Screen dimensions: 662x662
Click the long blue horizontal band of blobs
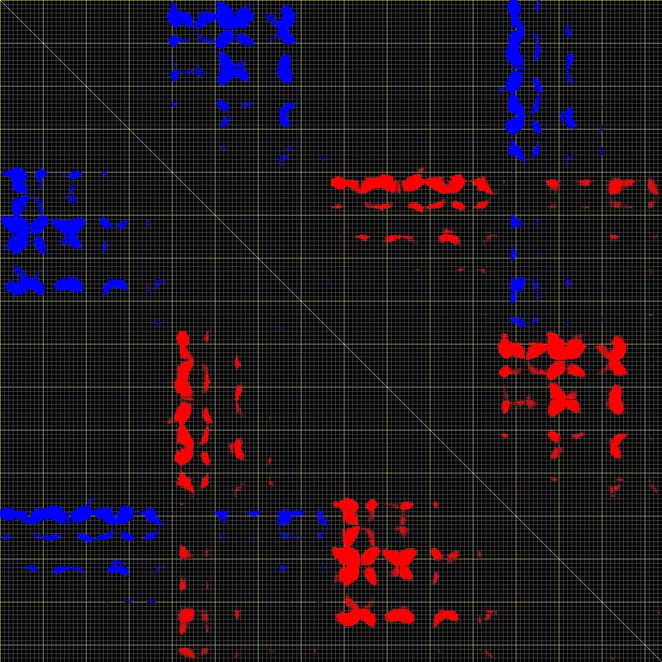(82, 515)
